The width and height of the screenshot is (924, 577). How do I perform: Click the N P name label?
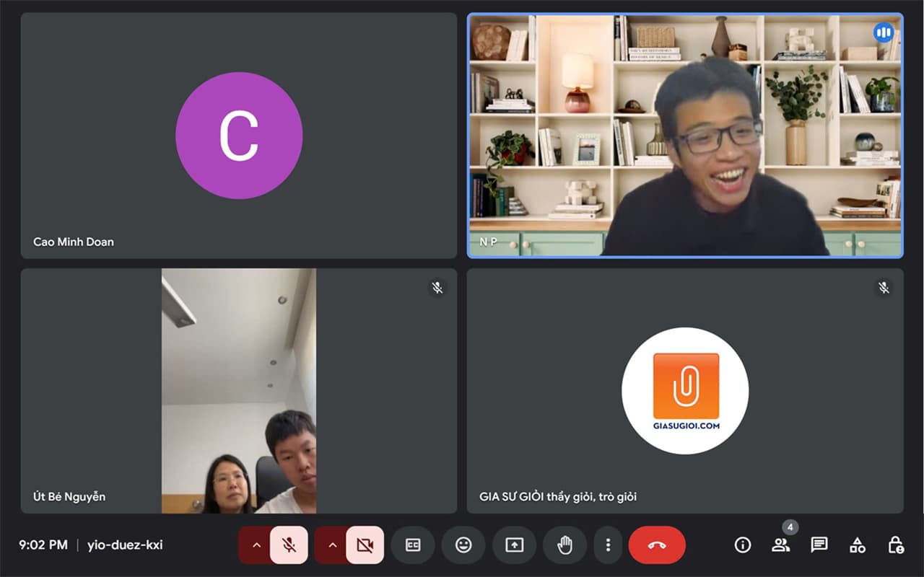click(x=489, y=242)
